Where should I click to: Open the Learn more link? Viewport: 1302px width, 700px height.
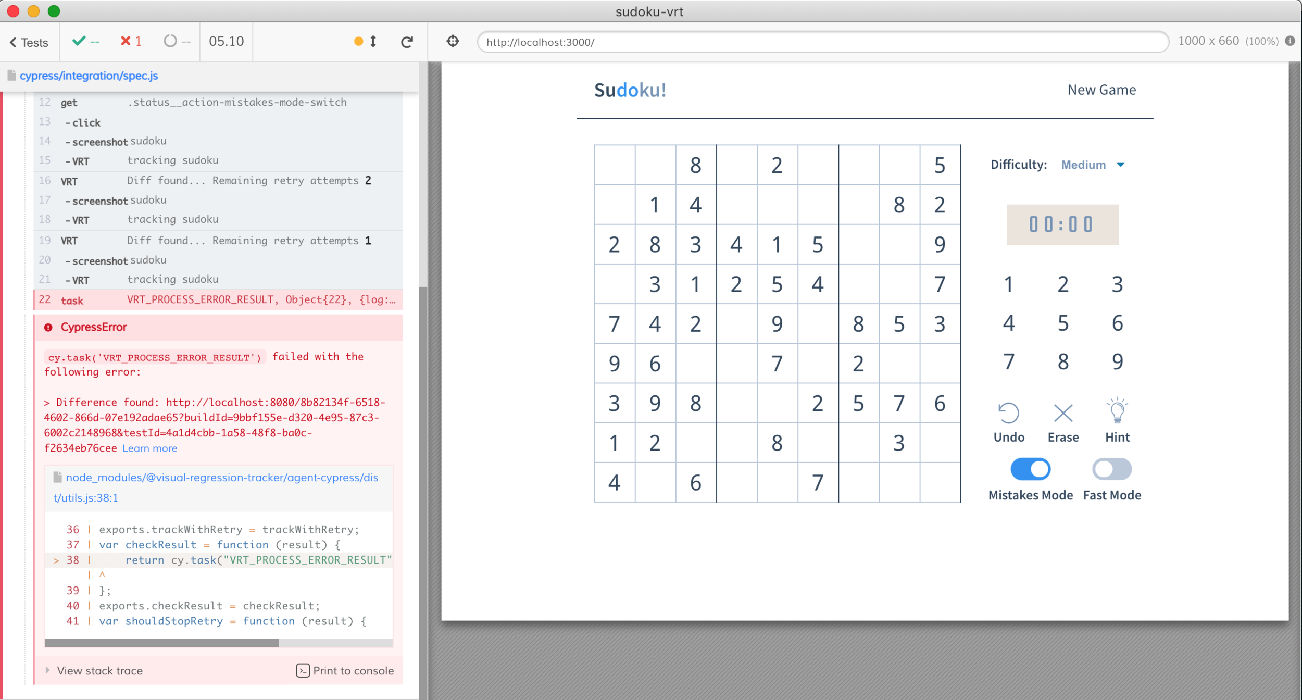(149, 448)
